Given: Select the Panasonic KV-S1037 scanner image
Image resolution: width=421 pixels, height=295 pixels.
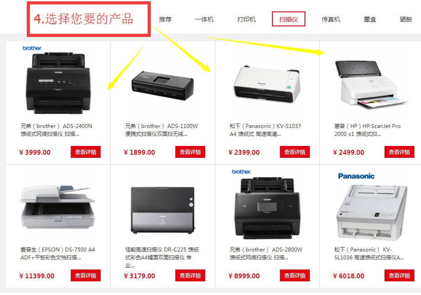Looking at the screenshot, I should click(x=267, y=84).
